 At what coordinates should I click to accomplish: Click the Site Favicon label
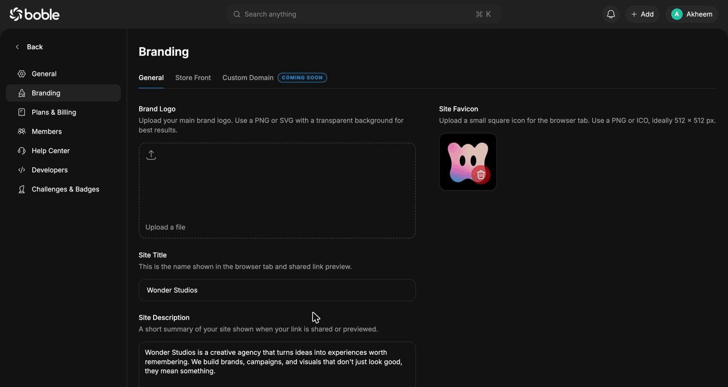[x=458, y=109]
